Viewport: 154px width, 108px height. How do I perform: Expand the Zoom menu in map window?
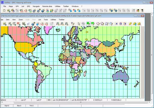coord(20,19)
